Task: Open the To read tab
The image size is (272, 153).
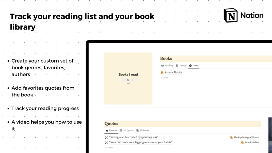Action: coord(181,66)
